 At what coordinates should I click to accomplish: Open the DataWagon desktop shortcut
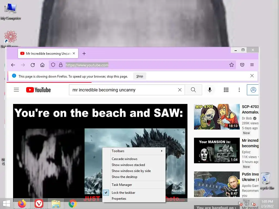10,39
